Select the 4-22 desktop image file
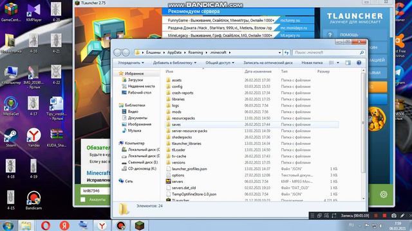Image resolution: width=412 pixels, height=231 pixels. [x=56, y=75]
